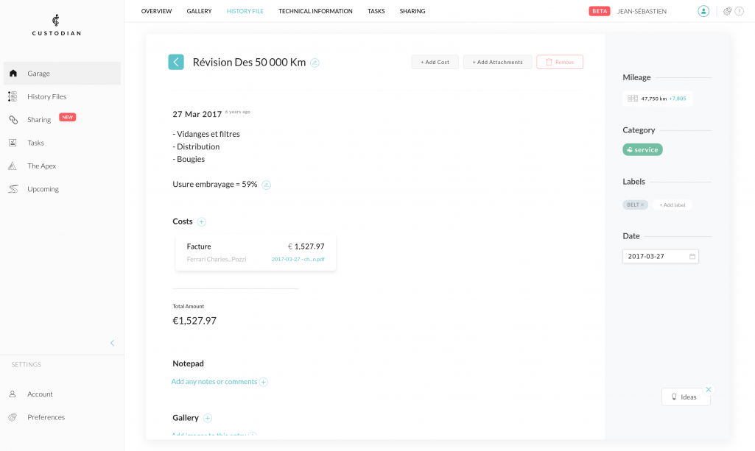This screenshot has height=451, width=755.
Task: Switch to the Overview tab
Action: click(156, 11)
